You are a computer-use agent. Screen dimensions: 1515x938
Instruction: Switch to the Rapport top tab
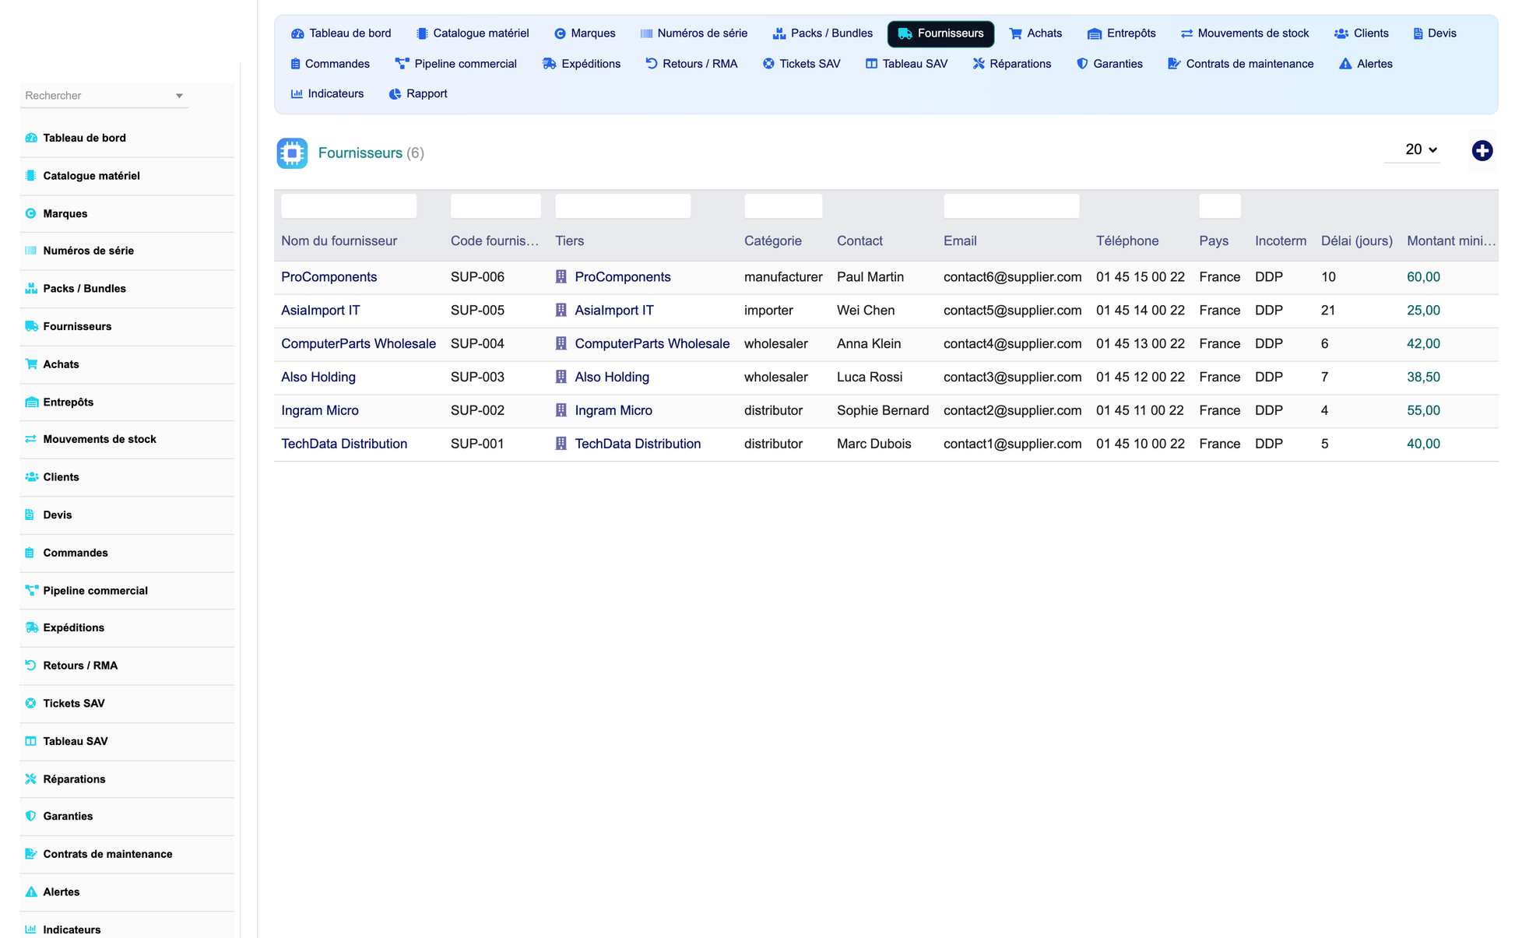pyautogui.click(x=418, y=93)
